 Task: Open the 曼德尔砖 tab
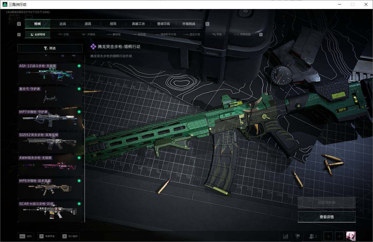point(163,24)
